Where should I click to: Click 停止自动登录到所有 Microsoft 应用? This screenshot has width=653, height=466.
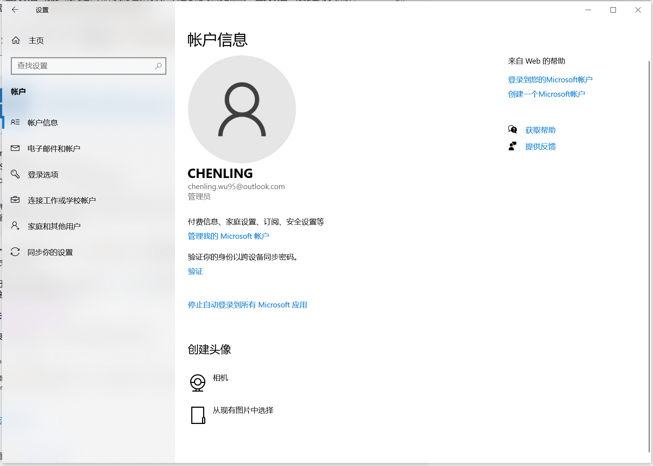[247, 305]
